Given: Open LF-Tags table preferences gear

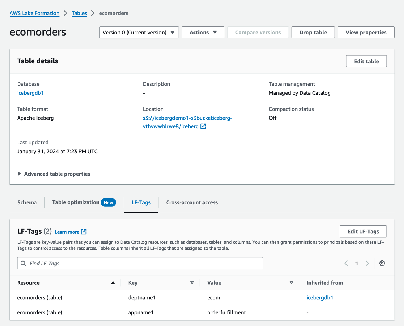Looking at the screenshot, I should [382, 263].
